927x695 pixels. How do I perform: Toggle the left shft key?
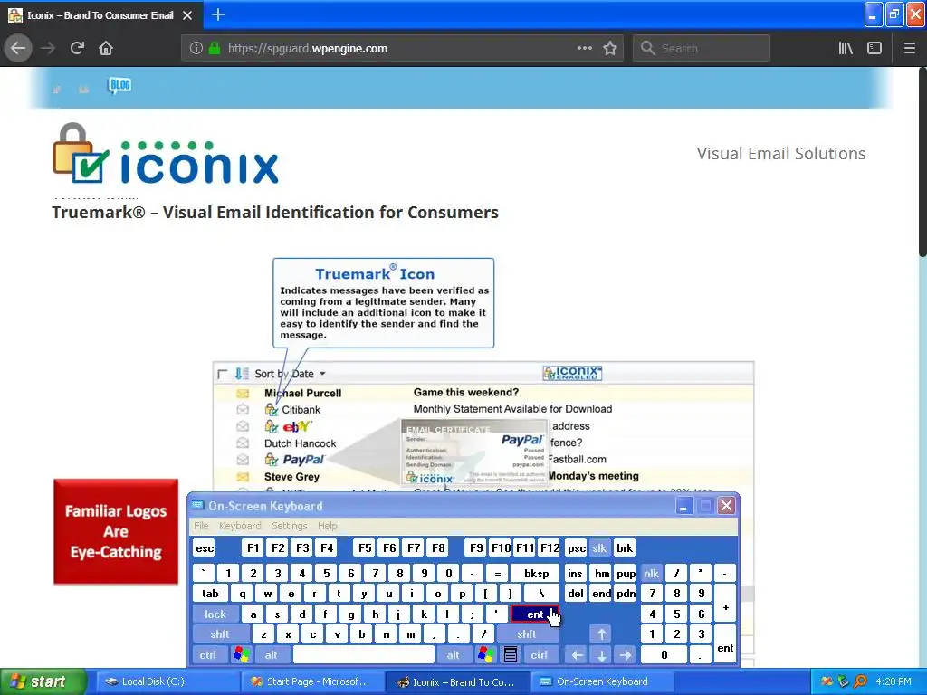(220, 634)
